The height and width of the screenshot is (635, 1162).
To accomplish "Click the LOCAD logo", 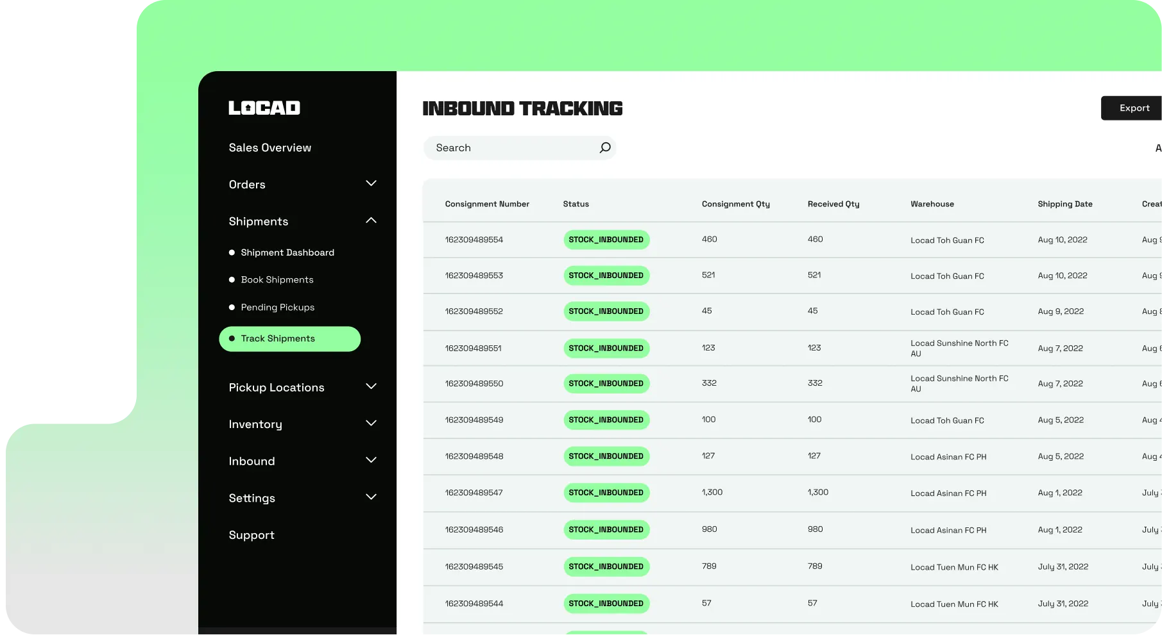I will pos(263,108).
